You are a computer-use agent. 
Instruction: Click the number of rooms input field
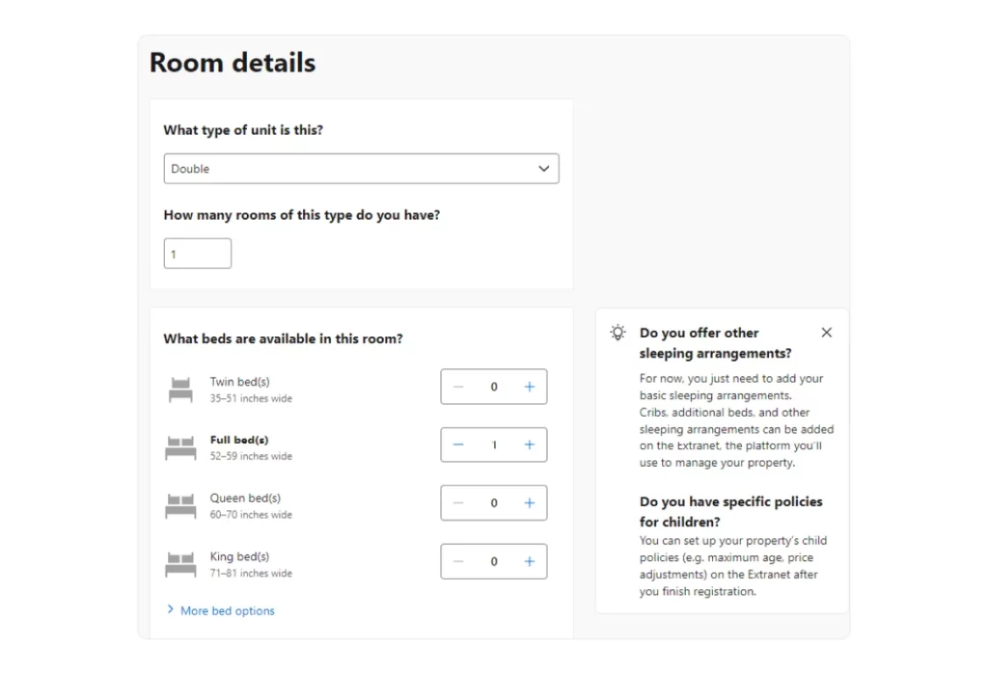tap(198, 254)
